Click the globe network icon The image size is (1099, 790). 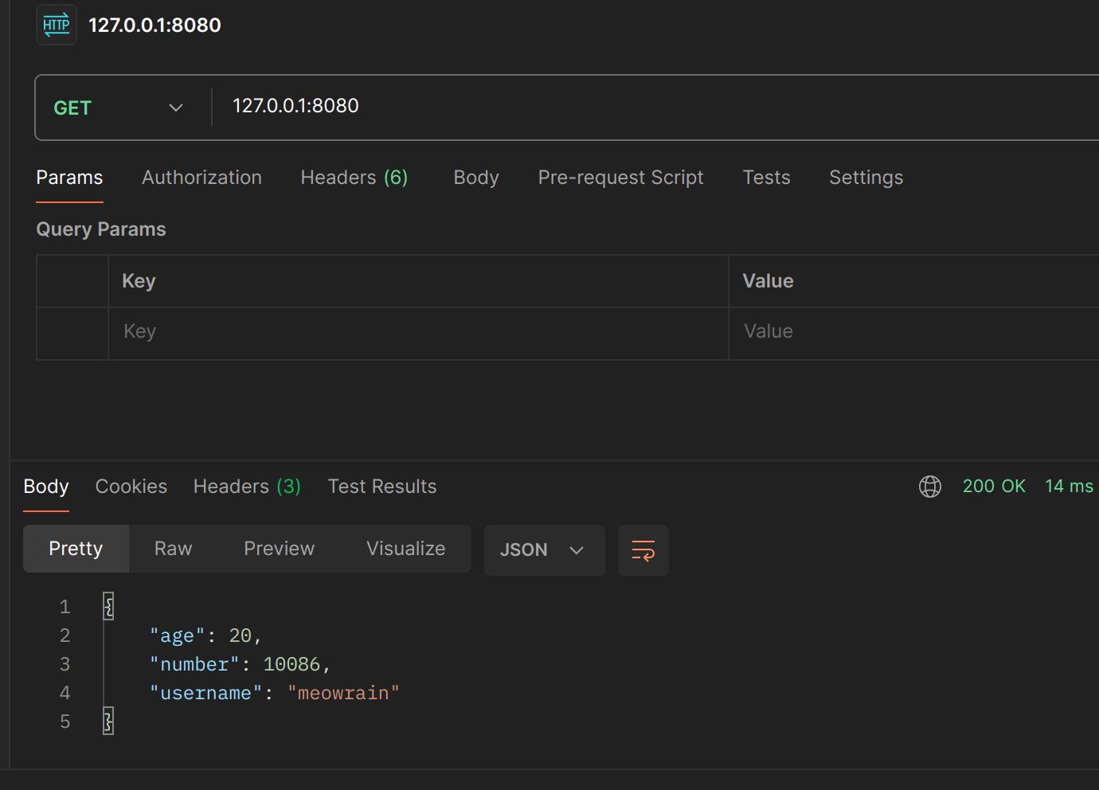click(929, 487)
